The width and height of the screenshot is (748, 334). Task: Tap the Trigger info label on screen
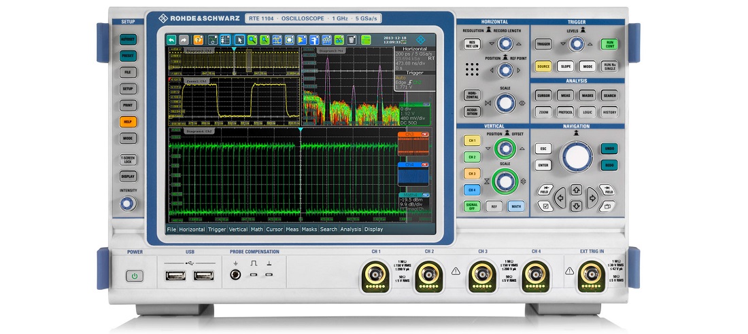(x=415, y=73)
